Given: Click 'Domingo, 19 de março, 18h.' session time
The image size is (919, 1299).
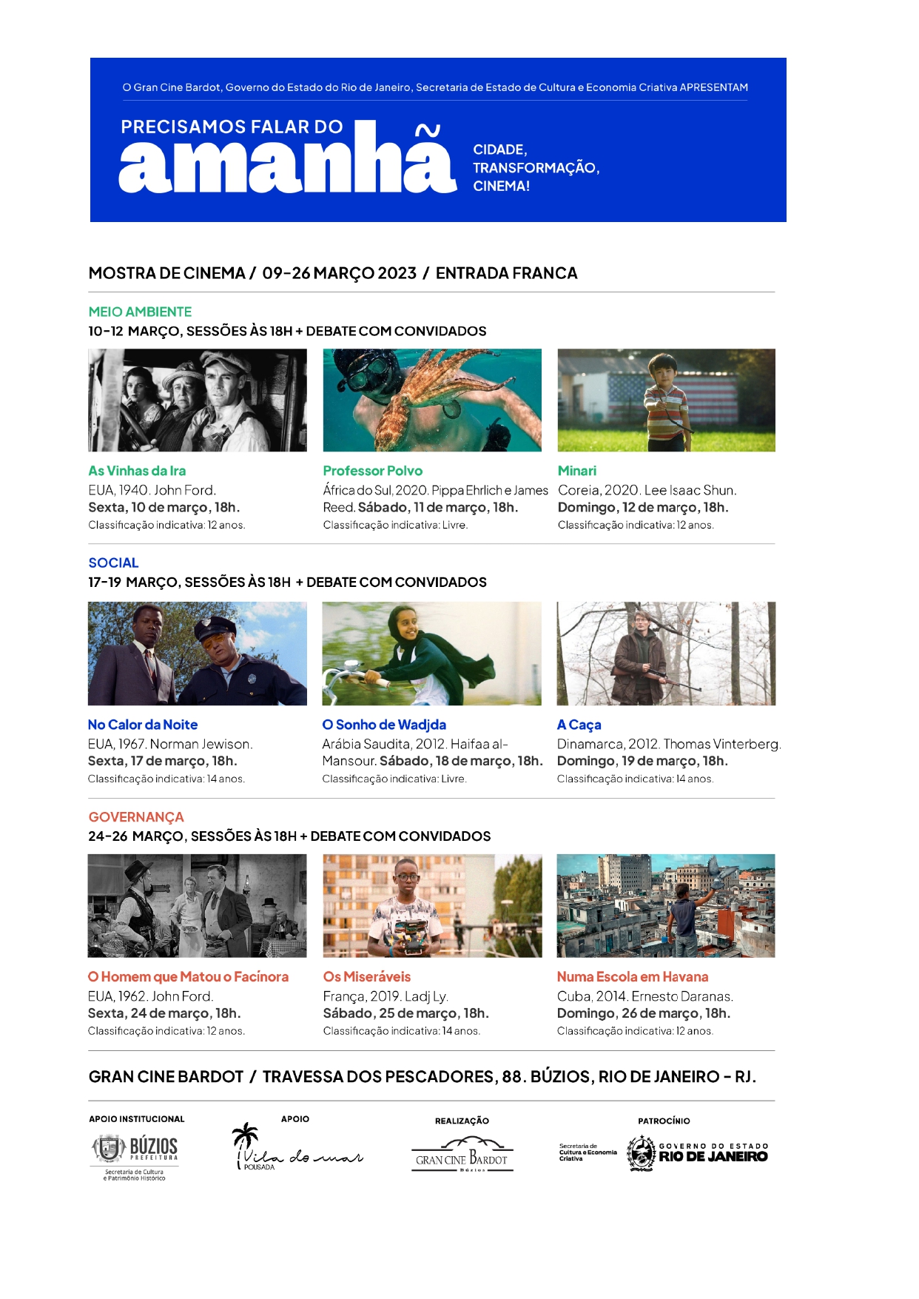Looking at the screenshot, I should (642, 761).
